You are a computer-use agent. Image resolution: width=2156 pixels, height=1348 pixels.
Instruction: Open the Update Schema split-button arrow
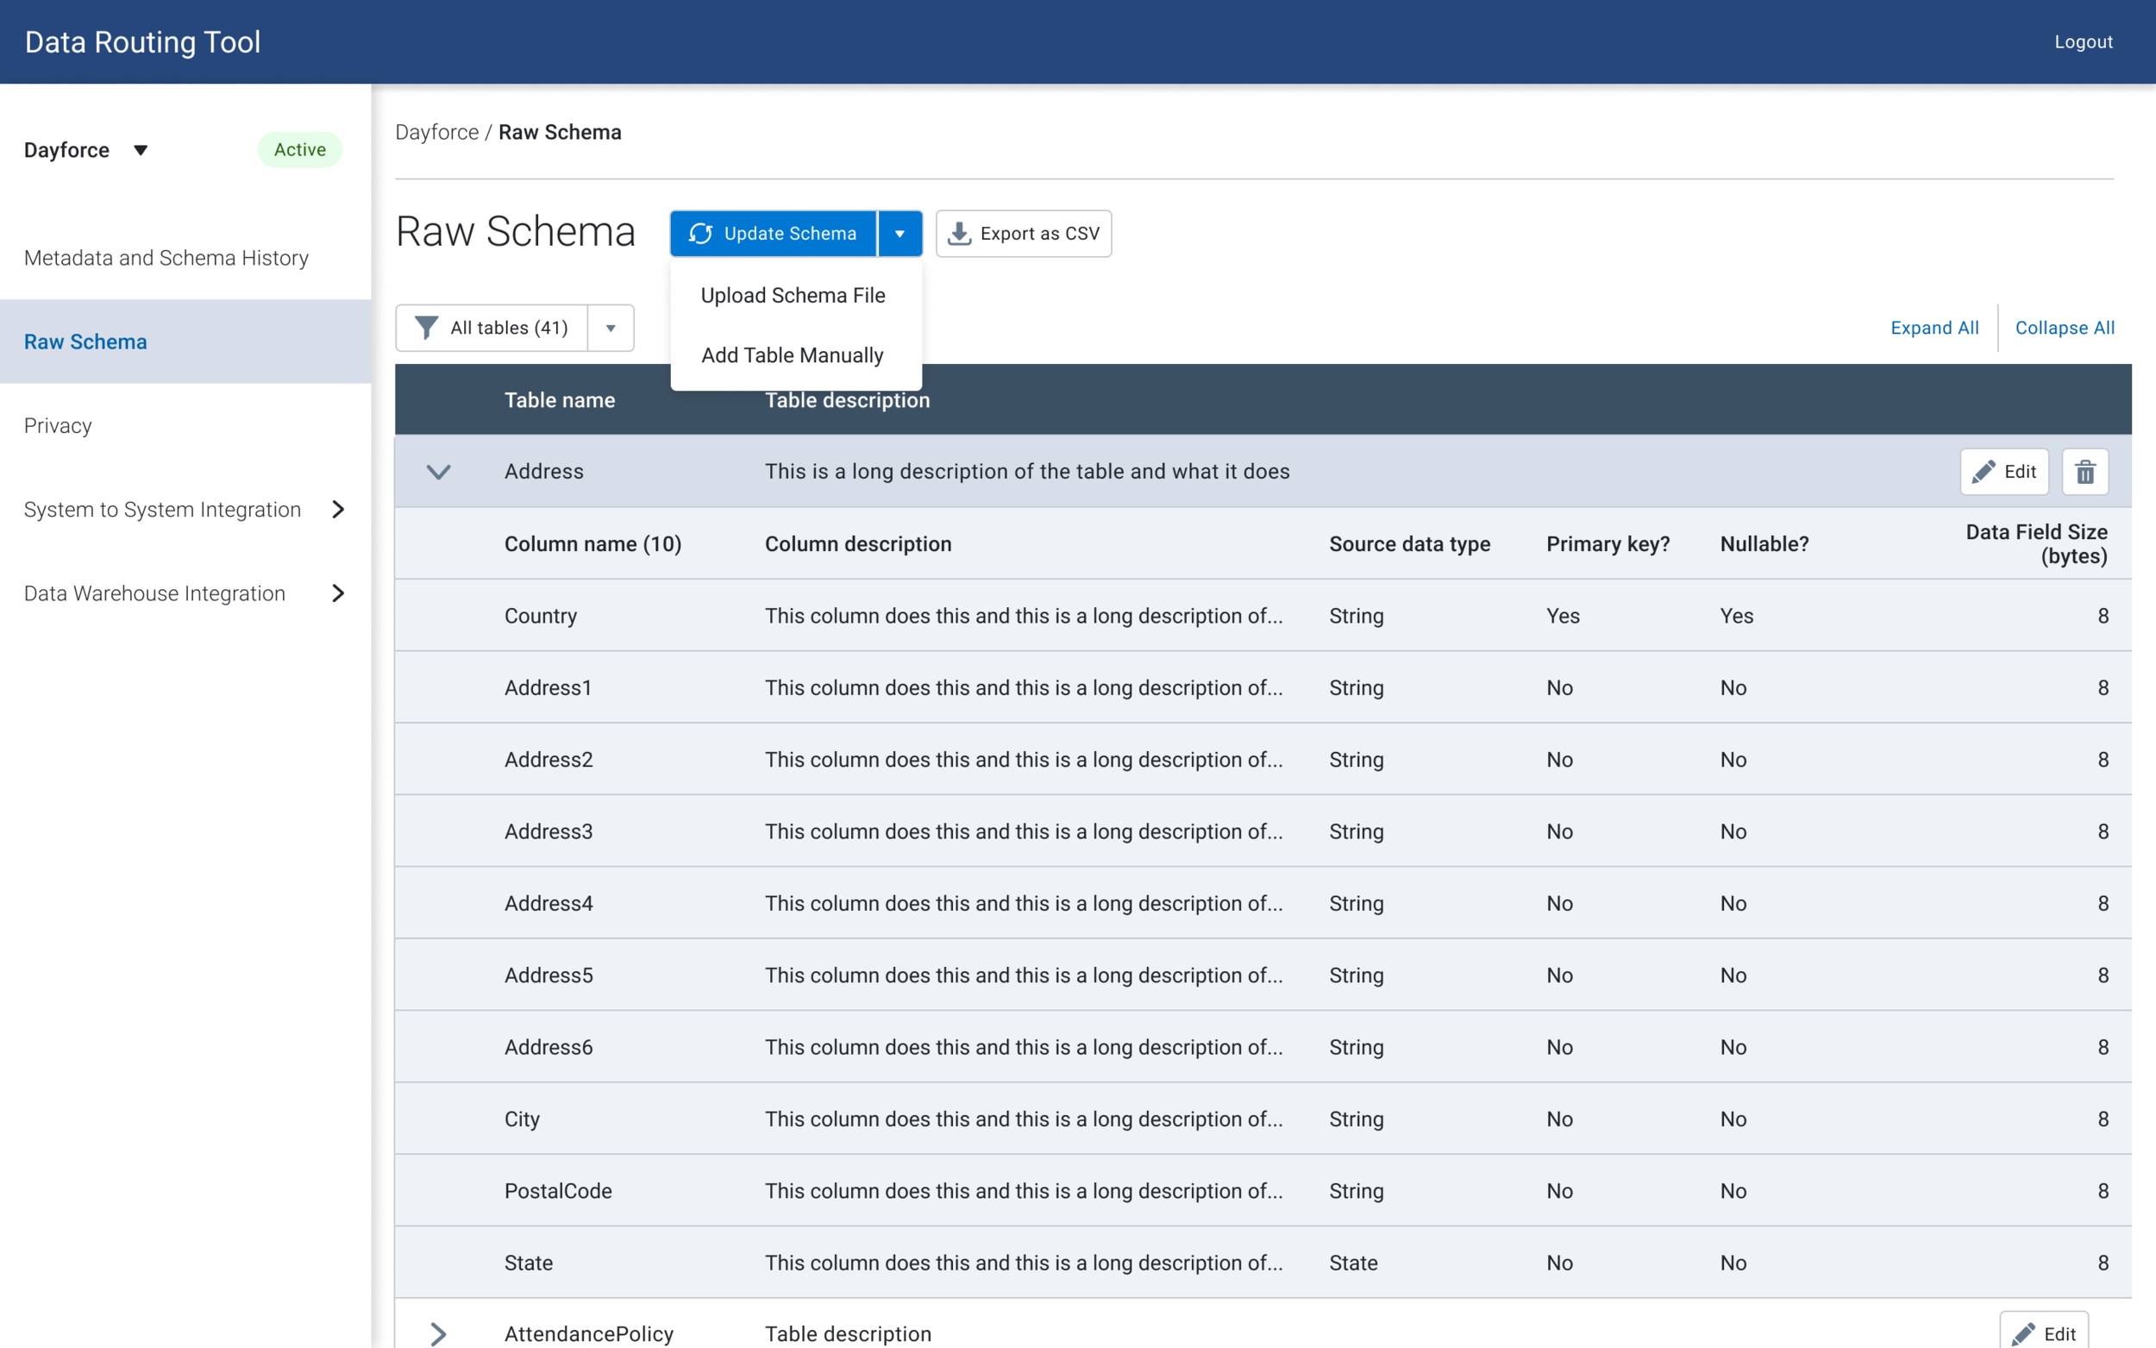899,234
